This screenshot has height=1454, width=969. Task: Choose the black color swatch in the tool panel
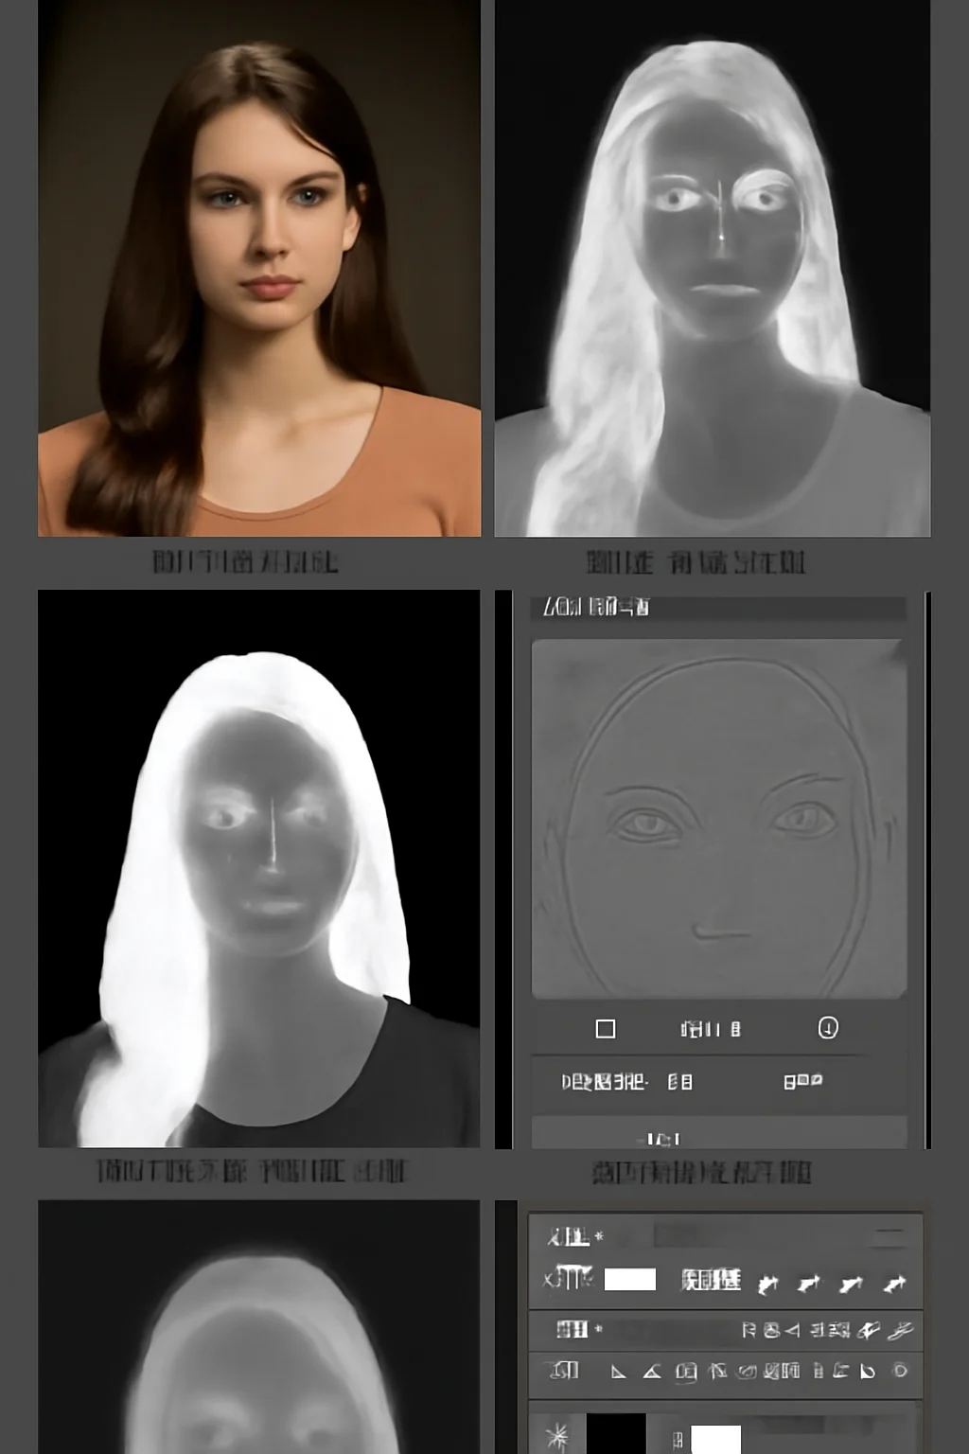616,1434
